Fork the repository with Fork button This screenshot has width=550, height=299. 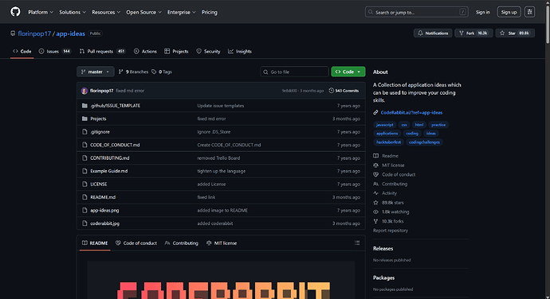point(473,33)
